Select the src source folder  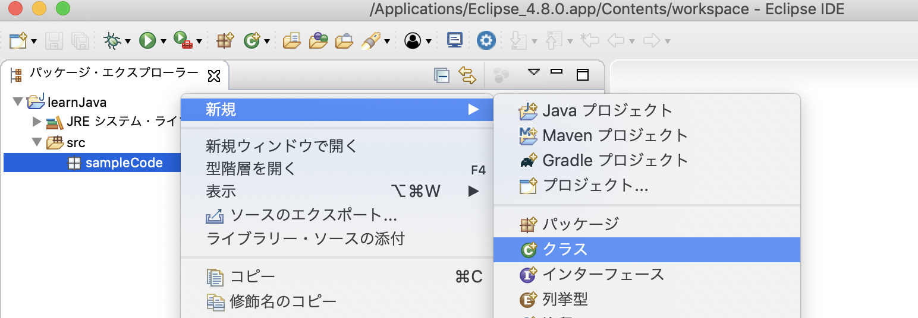tap(65, 142)
